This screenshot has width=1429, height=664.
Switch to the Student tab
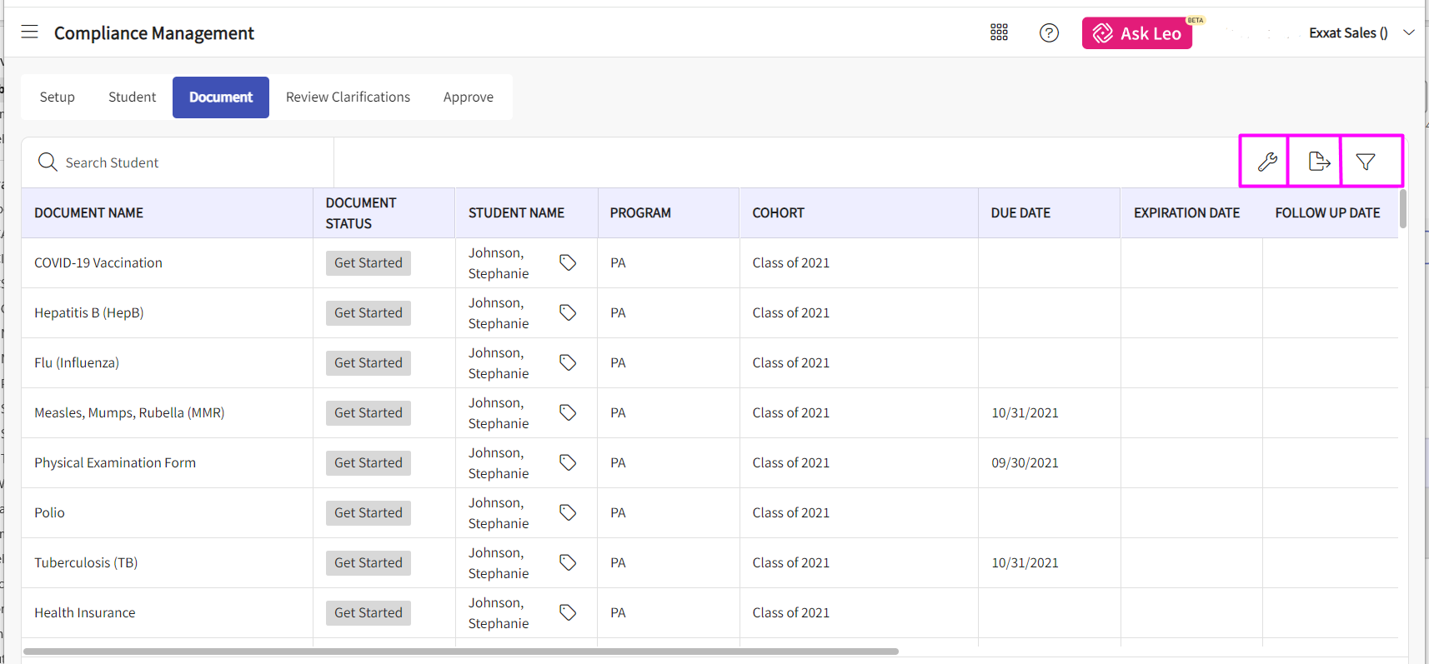point(132,97)
